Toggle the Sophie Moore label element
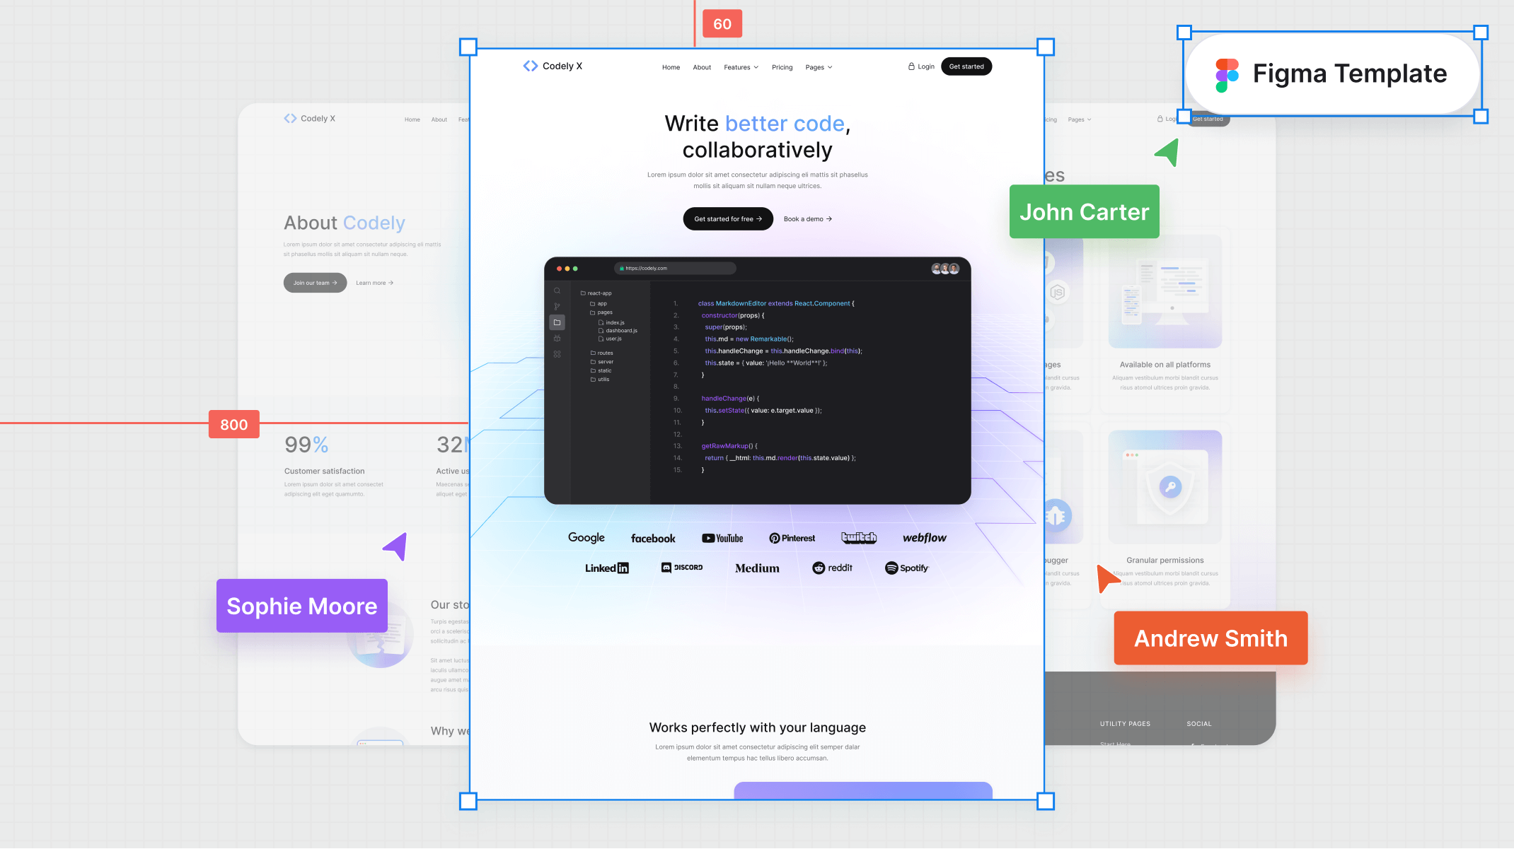The height and width of the screenshot is (849, 1514). tap(303, 605)
